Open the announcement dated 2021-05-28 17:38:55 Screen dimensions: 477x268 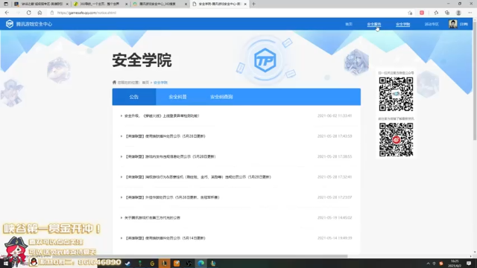pyautogui.click(x=170, y=156)
